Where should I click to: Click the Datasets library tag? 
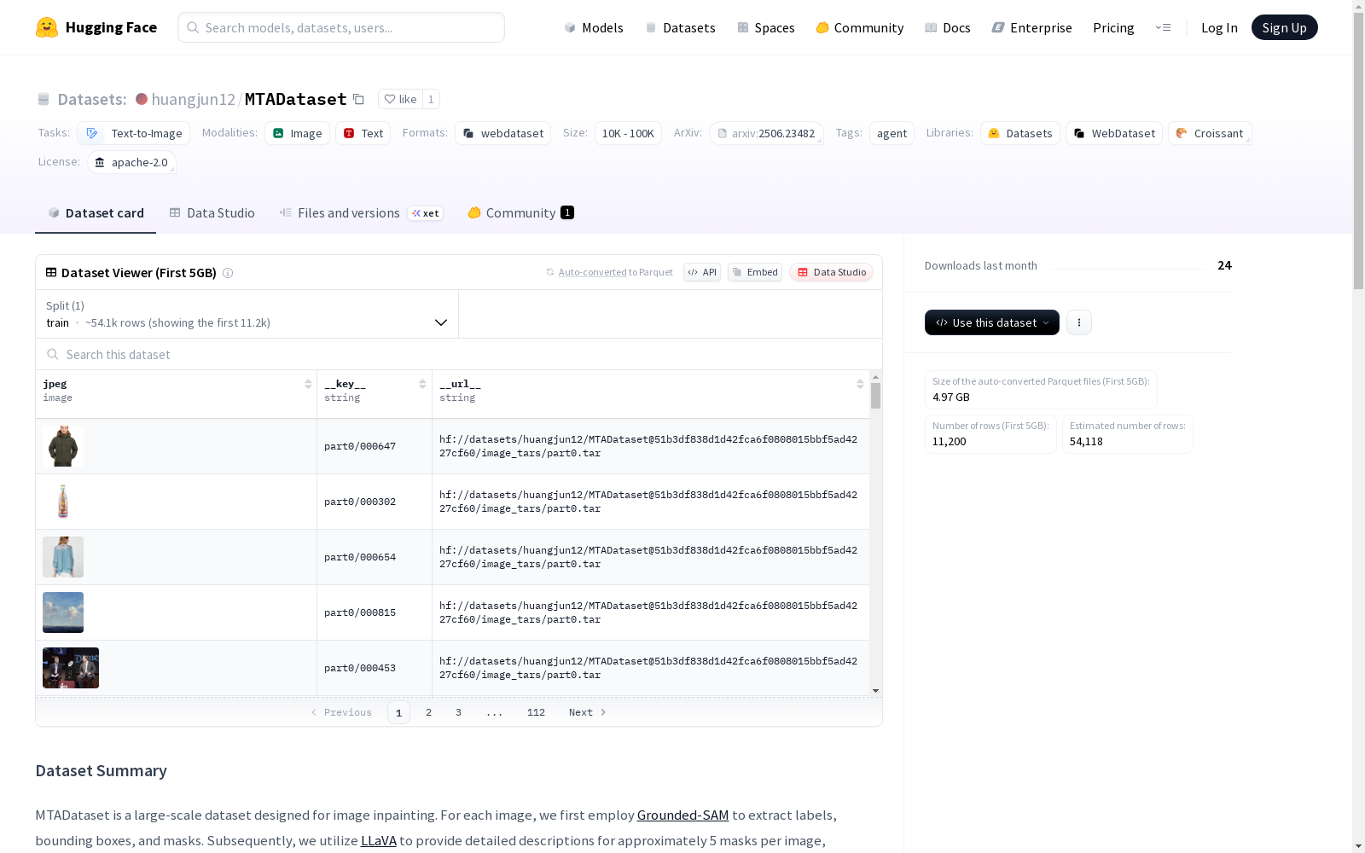click(x=1020, y=133)
